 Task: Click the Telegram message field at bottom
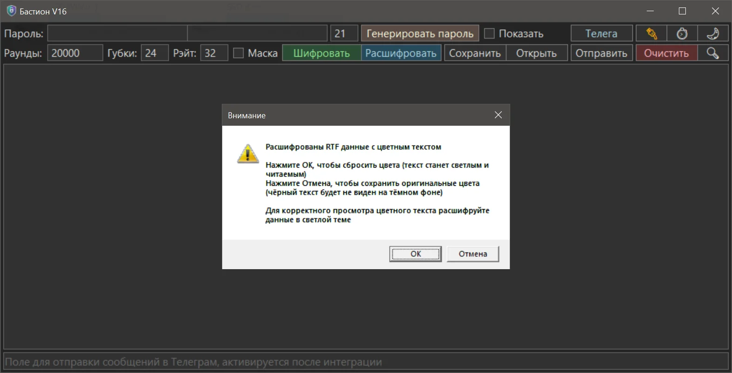[x=366, y=362]
